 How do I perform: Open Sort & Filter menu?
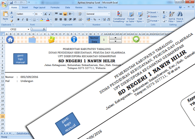point(172,17)
